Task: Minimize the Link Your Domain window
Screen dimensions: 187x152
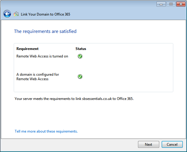Action: 161,4
